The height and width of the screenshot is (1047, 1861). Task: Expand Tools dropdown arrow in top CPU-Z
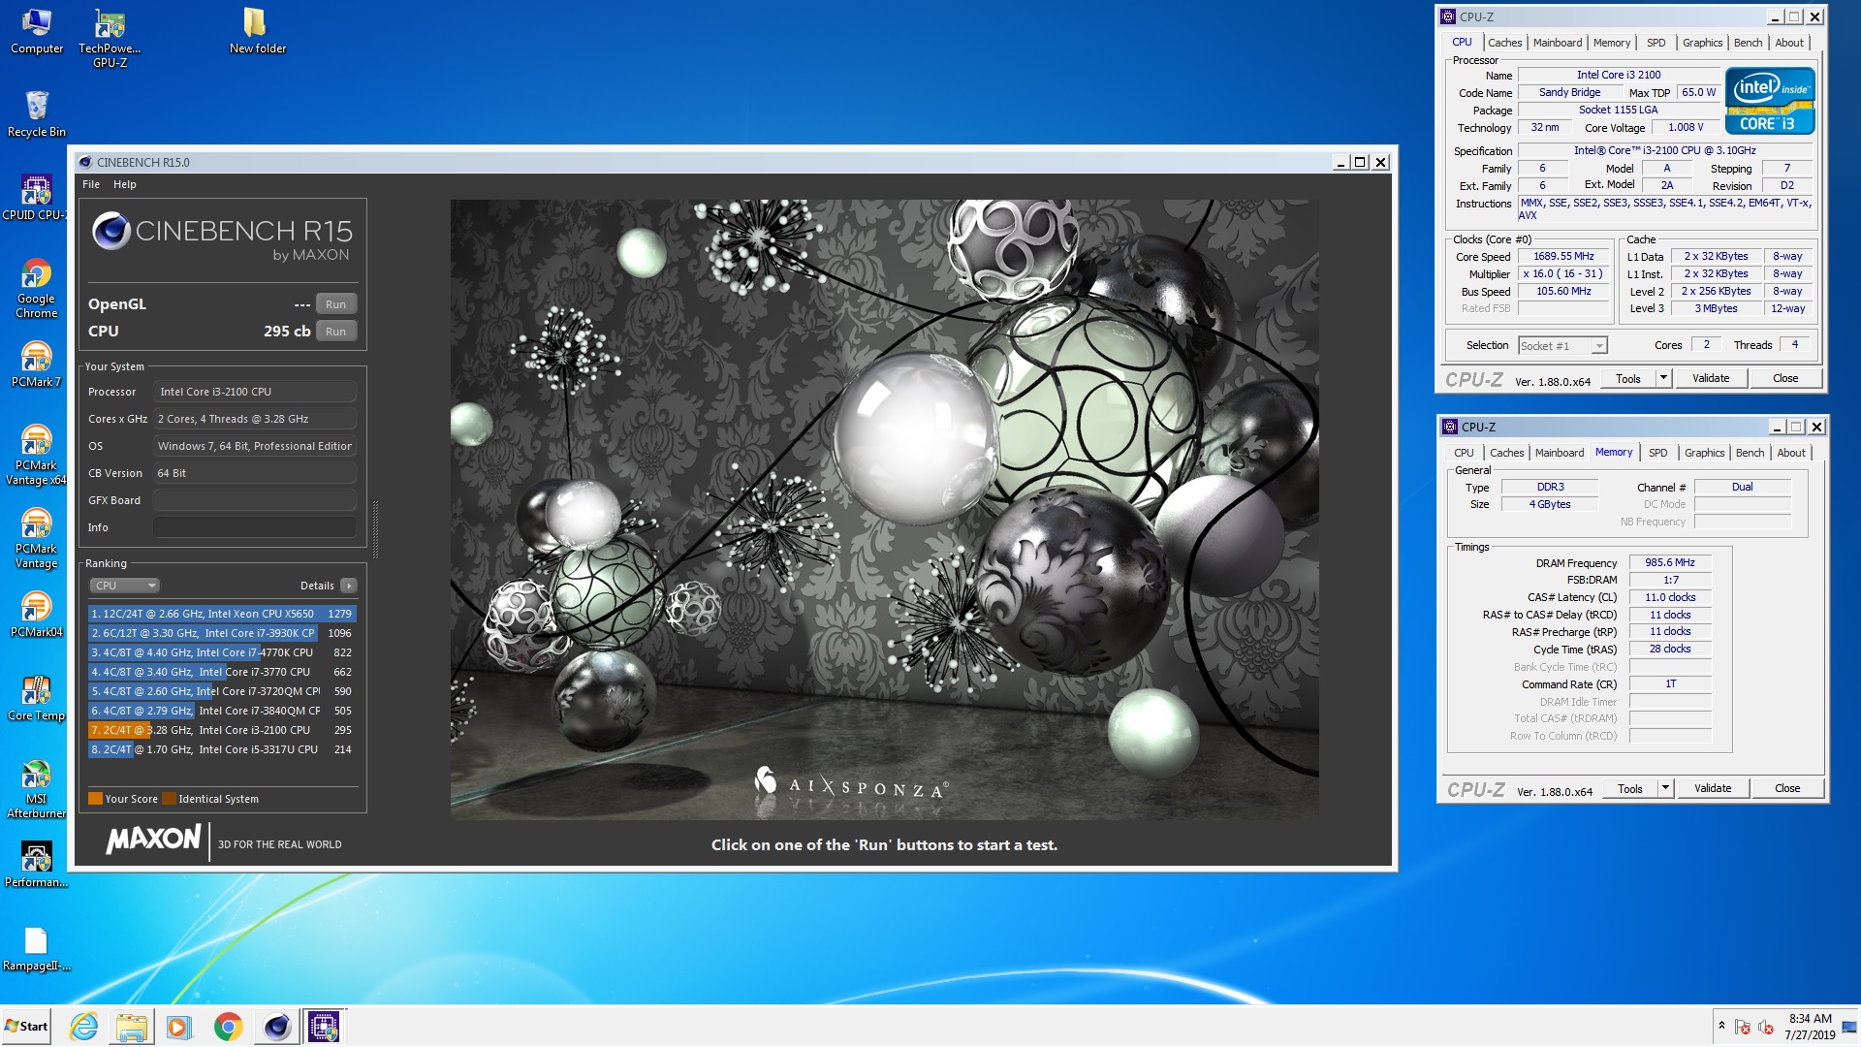(x=1664, y=379)
